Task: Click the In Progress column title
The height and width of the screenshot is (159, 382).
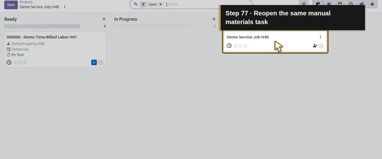Action: coord(126,19)
